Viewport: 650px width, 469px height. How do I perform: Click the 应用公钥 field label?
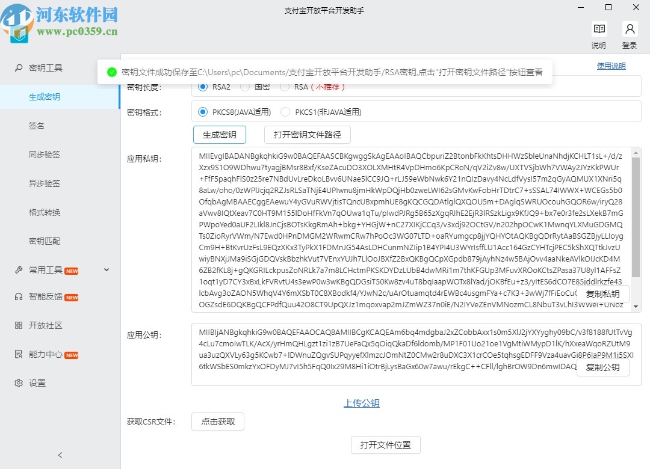click(x=144, y=335)
